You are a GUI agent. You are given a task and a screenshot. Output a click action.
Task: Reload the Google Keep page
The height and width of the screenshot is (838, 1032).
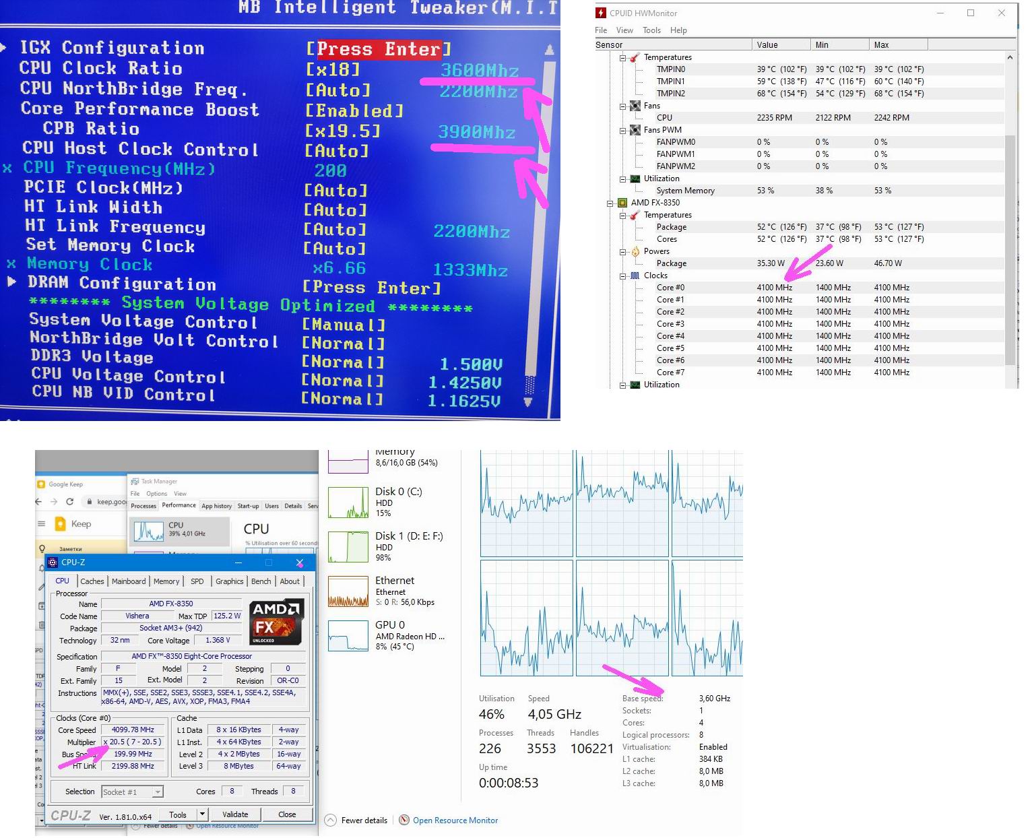pos(69,502)
